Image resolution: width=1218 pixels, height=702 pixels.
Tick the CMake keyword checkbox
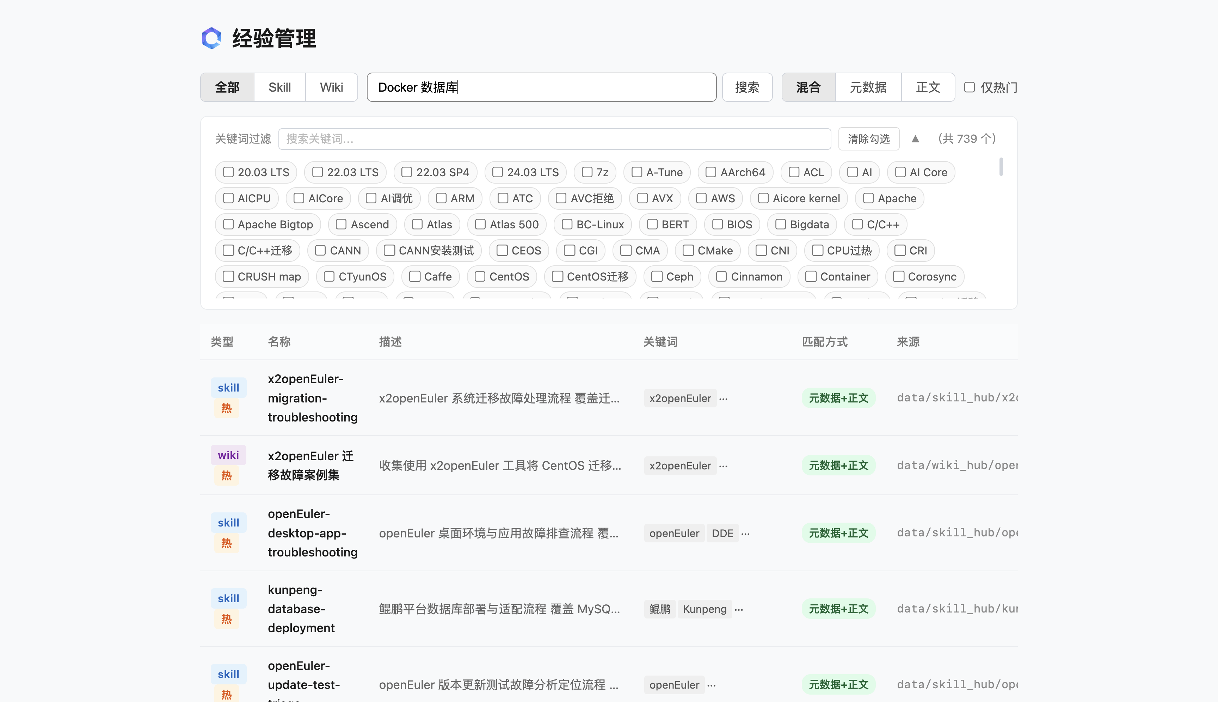pos(689,250)
